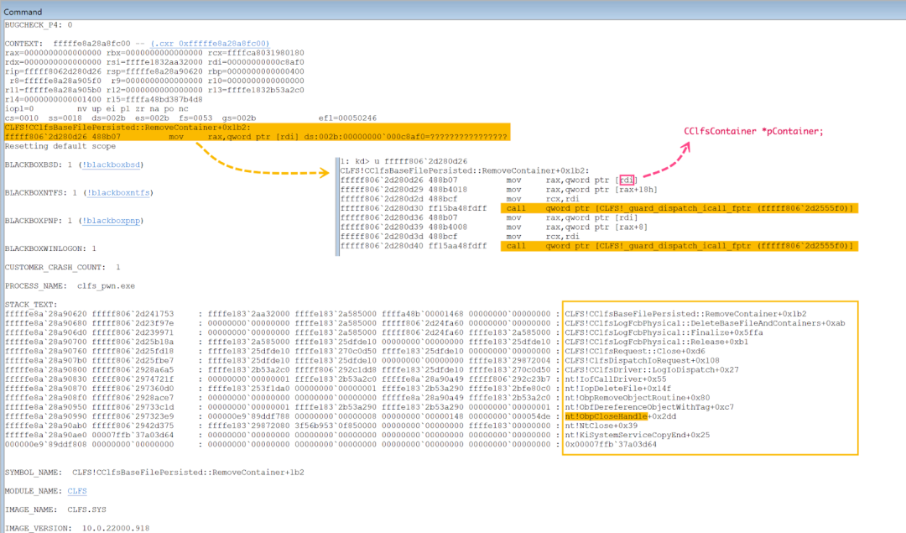Select the pink CClfsContainer *pContainer annotation

coord(754,132)
